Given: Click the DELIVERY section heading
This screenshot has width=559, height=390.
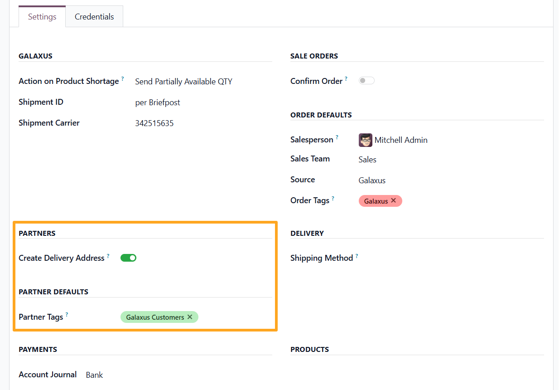Looking at the screenshot, I should point(307,234).
